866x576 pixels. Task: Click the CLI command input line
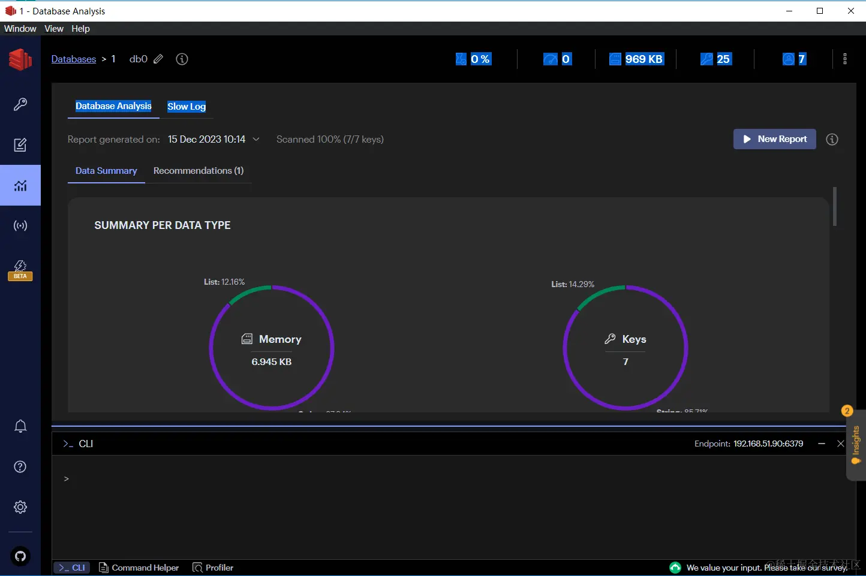(x=453, y=479)
